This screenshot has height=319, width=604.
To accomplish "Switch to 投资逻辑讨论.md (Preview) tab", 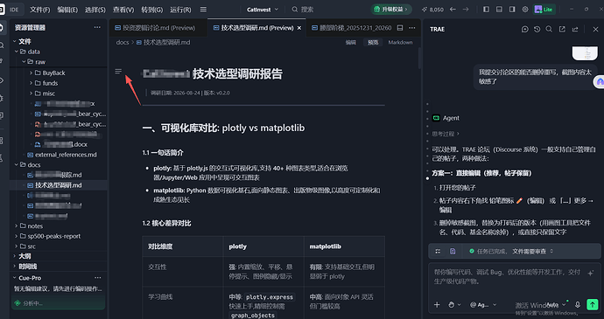I will [x=158, y=28].
